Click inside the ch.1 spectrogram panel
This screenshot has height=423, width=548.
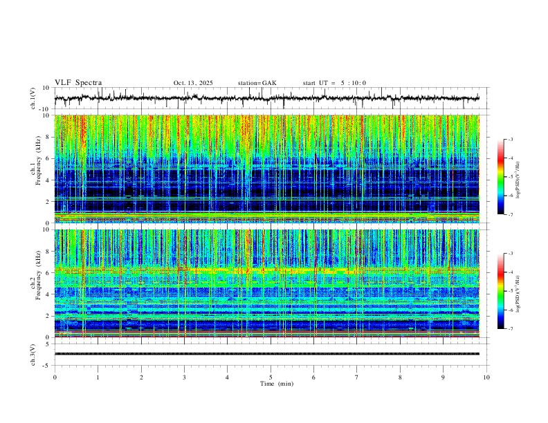pyautogui.click(x=266, y=169)
